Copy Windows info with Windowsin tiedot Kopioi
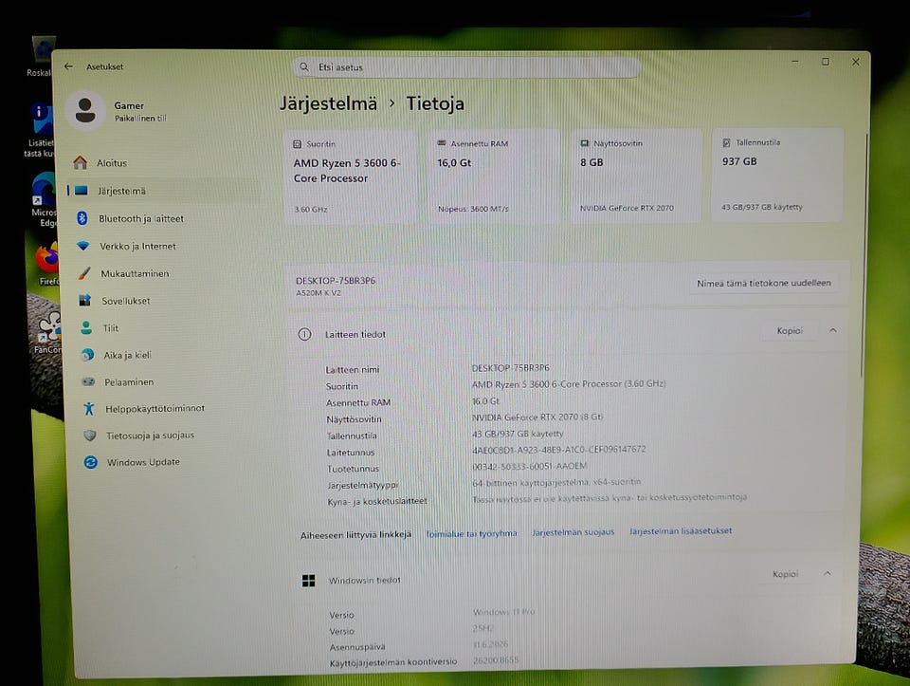 coord(785,574)
